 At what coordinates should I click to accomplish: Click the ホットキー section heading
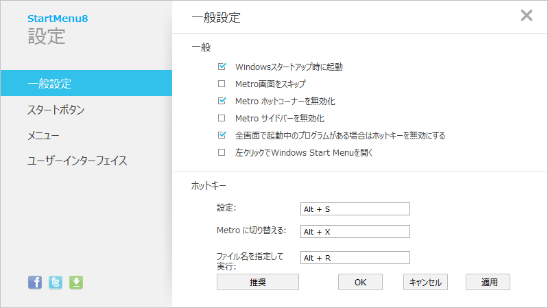pos(209,186)
